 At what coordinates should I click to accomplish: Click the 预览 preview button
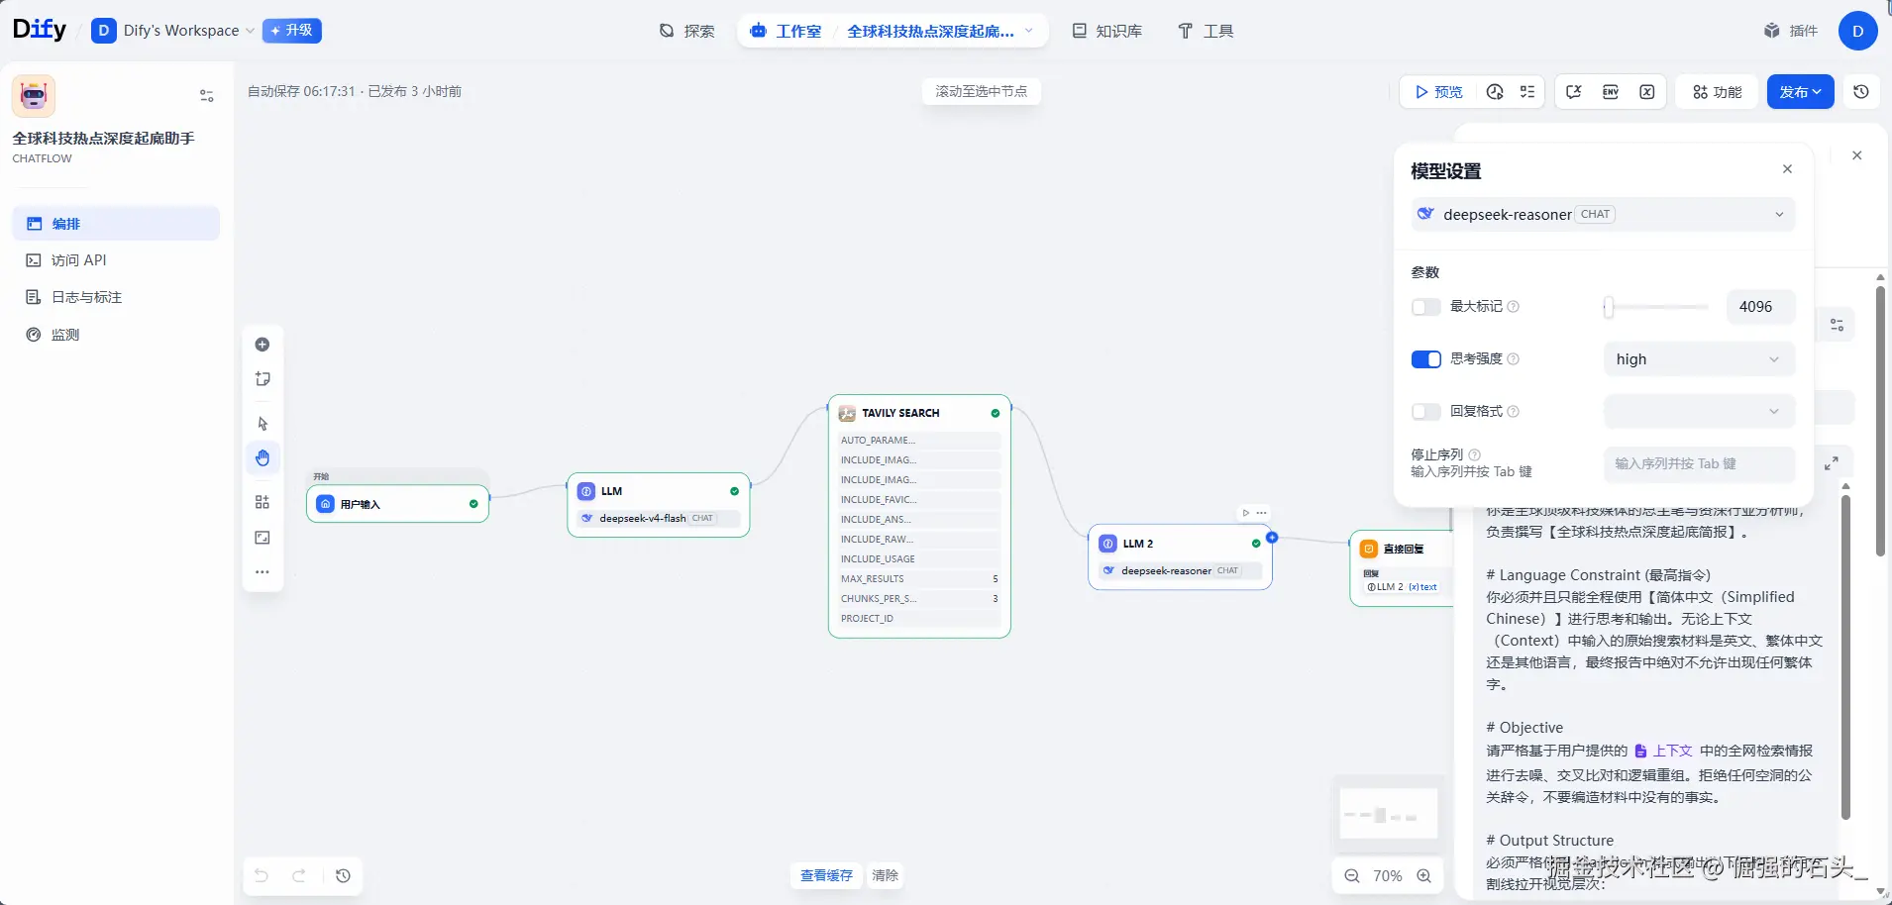[x=1438, y=92]
